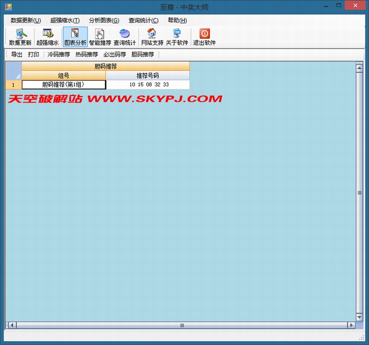The height and width of the screenshot is (345, 369).
Task: Open the 分析图表(G) menu
Action: 104,20
